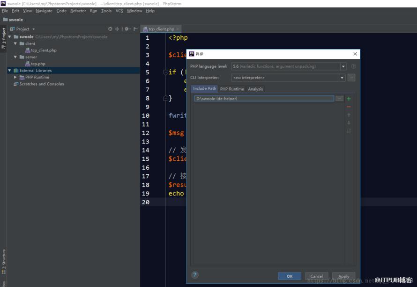Browse for folder next to the include path field

click(x=339, y=99)
